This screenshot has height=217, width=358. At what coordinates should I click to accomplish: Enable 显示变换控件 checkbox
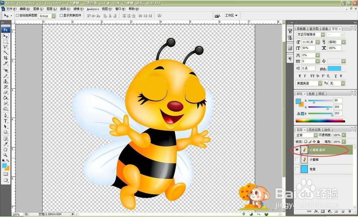61,15
